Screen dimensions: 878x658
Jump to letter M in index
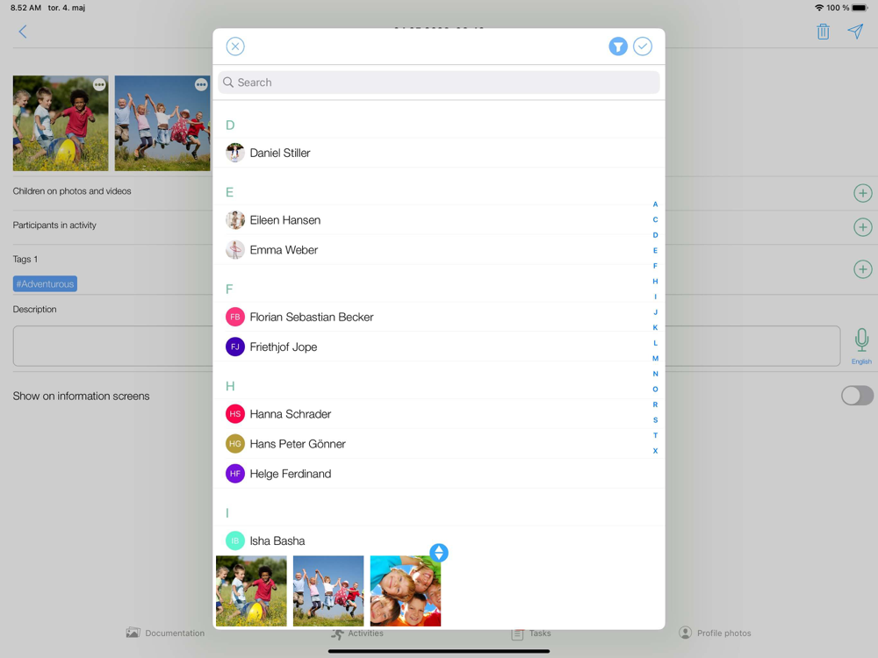pos(655,358)
